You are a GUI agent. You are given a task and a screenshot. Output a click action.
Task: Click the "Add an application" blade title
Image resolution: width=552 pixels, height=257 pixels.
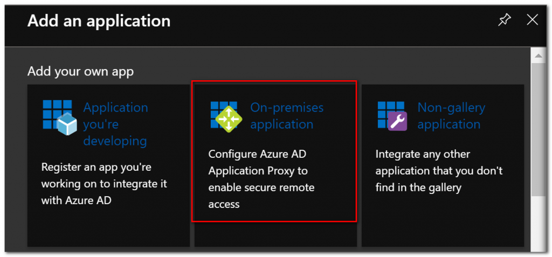(x=99, y=21)
